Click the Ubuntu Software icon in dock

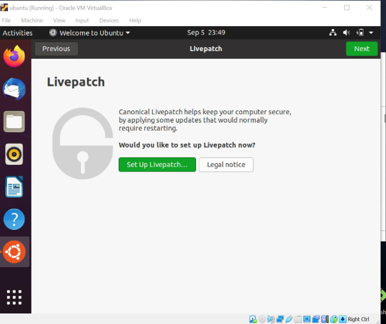(x=15, y=252)
